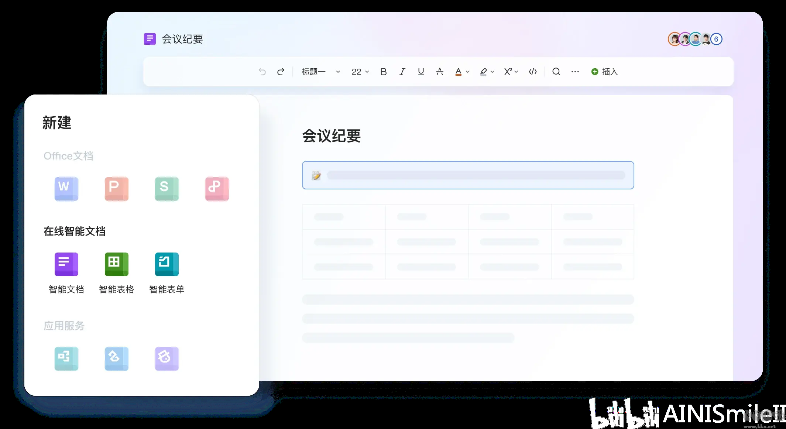This screenshot has height=429, width=786.
Task: Click the purple document icon beside title
Action: click(x=150, y=39)
